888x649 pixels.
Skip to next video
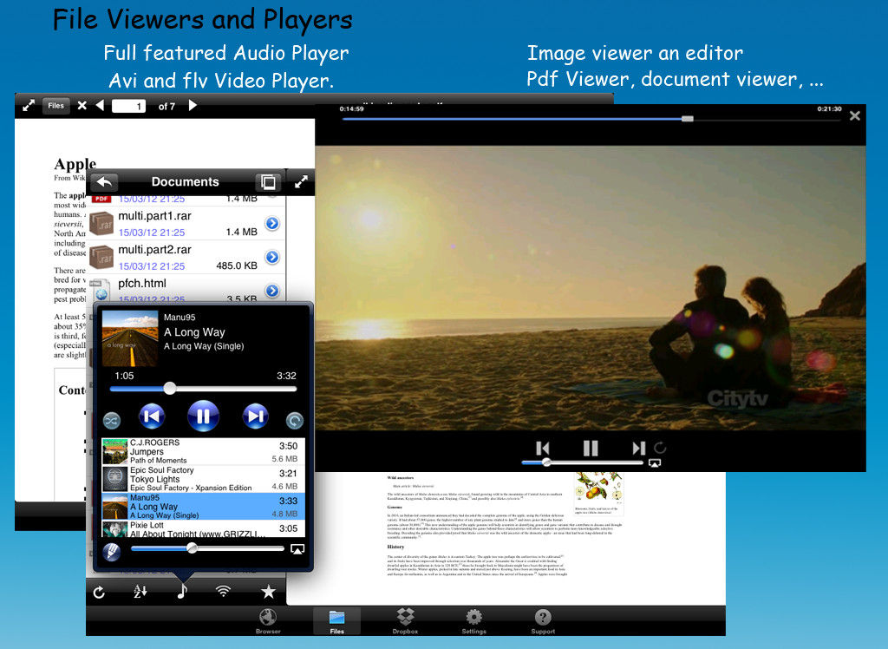(x=639, y=449)
